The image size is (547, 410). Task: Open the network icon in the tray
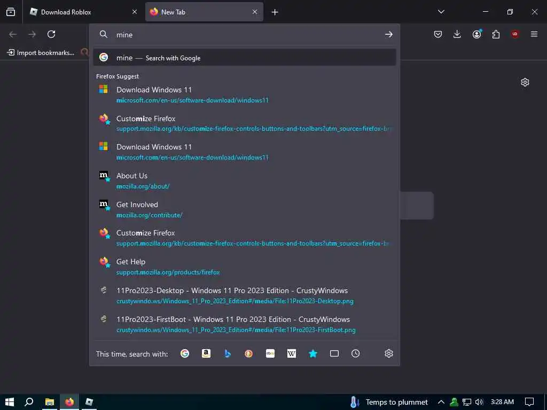pyautogui.click(x=467, y=402)
